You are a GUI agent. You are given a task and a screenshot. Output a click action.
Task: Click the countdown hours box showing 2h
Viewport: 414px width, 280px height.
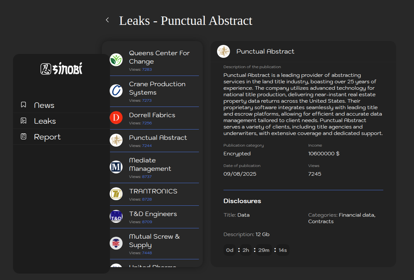(246, 250)
